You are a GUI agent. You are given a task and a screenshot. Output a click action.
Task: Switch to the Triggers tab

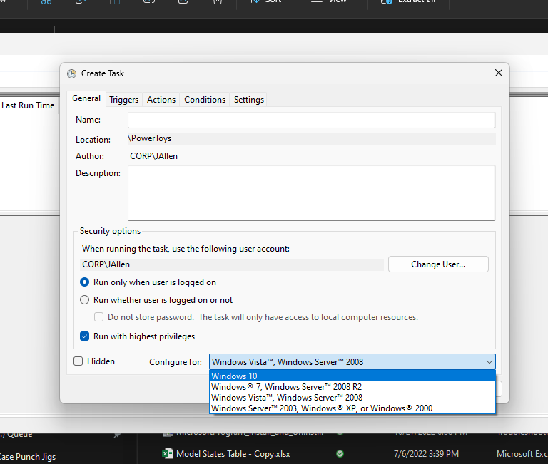point(123,100)
